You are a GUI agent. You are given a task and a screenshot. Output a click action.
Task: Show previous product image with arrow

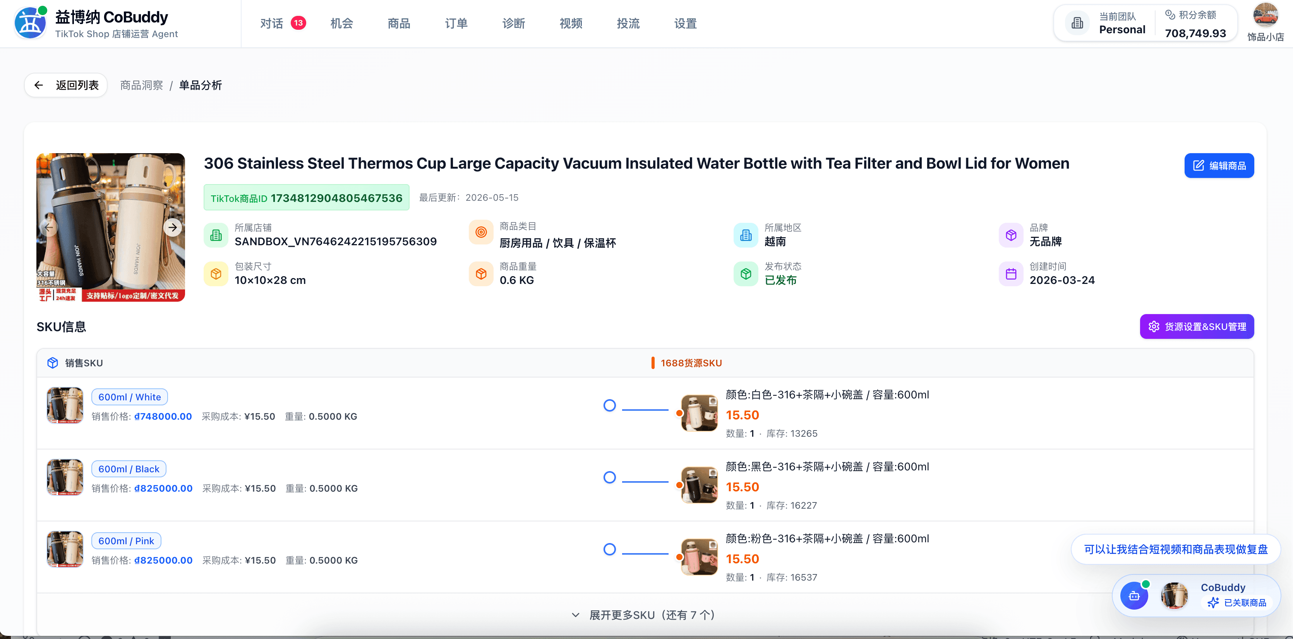point(49,227)
